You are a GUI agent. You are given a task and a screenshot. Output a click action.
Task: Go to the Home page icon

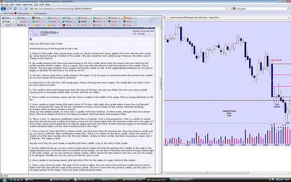coord(26,9)
